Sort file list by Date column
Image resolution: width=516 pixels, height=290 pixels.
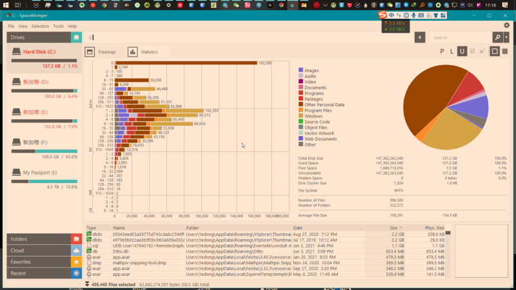(x=328, y=228)
